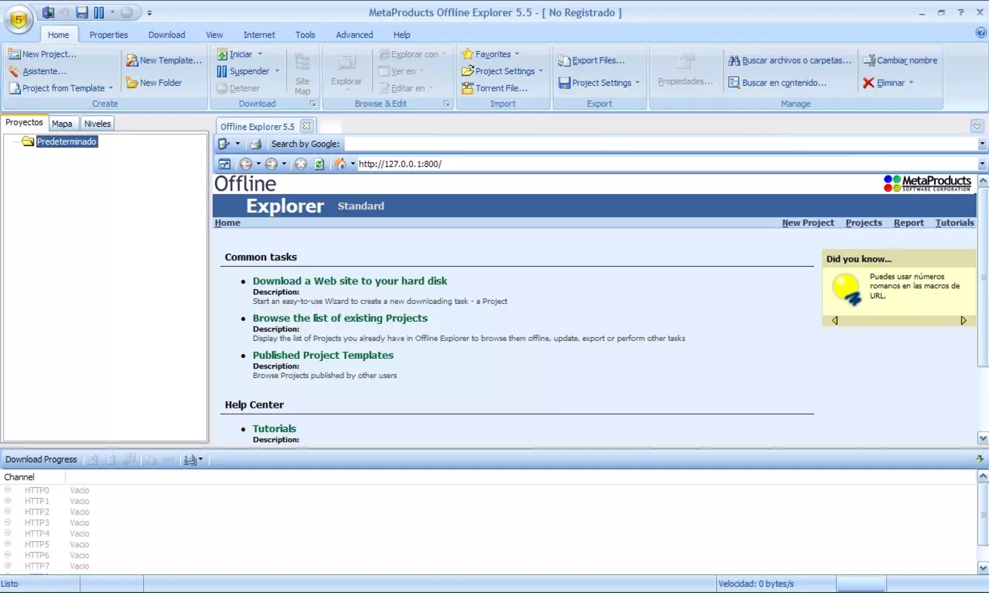Click into the Search by Google field
This screenshot has width=989, height=593.
click(x=660, y=144)
